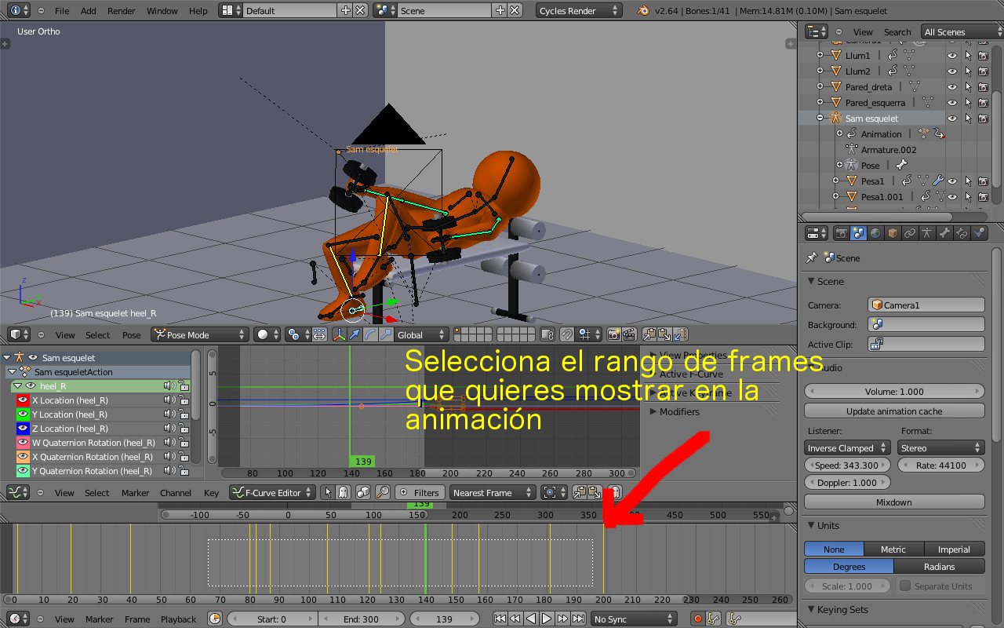
Task: Open the All Scenes outliner dropdown
Action: point(962,31)
